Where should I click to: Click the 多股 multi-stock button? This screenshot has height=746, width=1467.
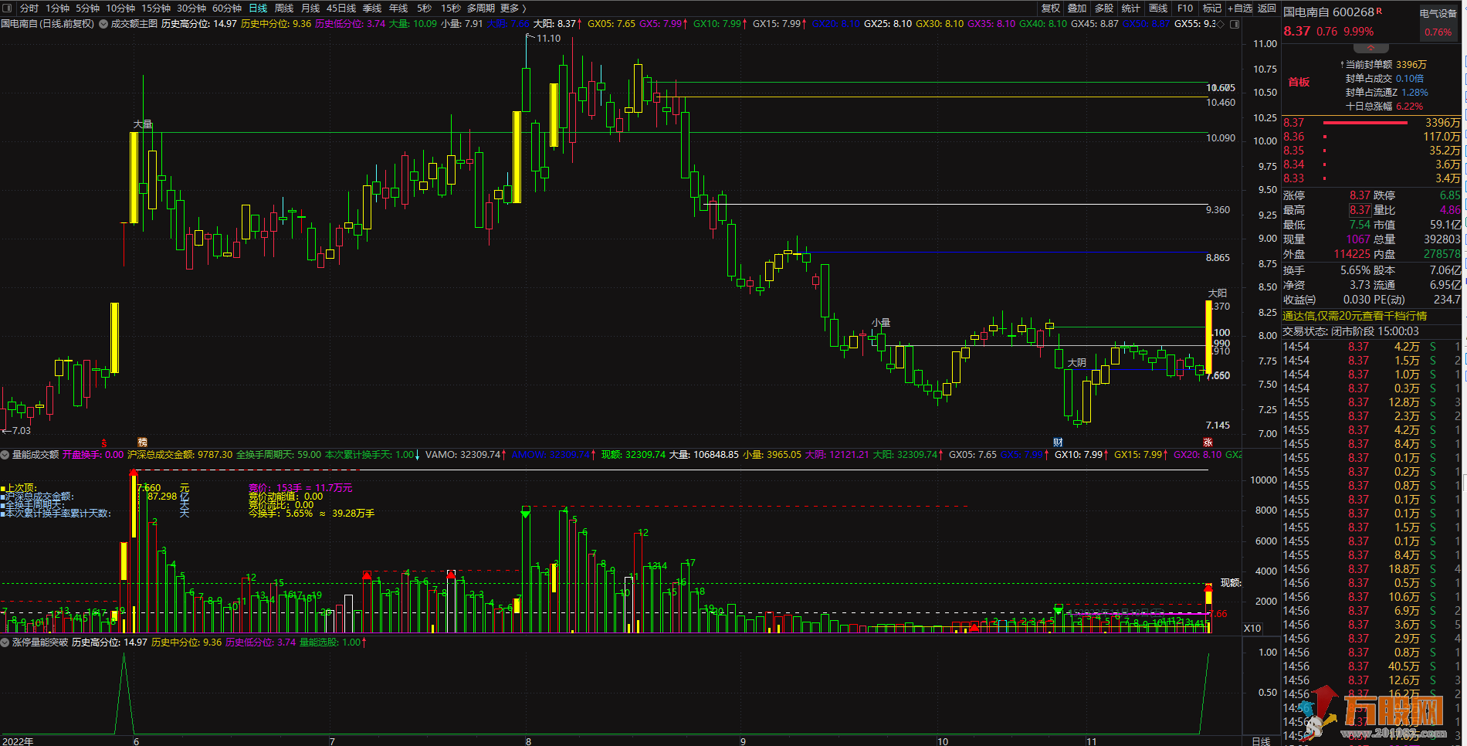[x=1104, y=8]
